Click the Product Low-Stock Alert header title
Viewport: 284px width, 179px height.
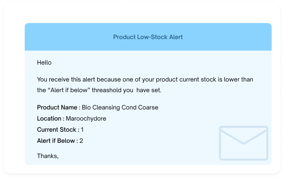(148, 37)
